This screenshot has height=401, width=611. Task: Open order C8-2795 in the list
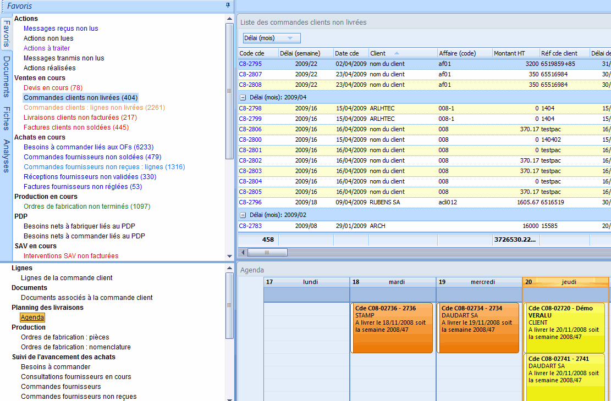pyautogui.click(x=250, y=64)
